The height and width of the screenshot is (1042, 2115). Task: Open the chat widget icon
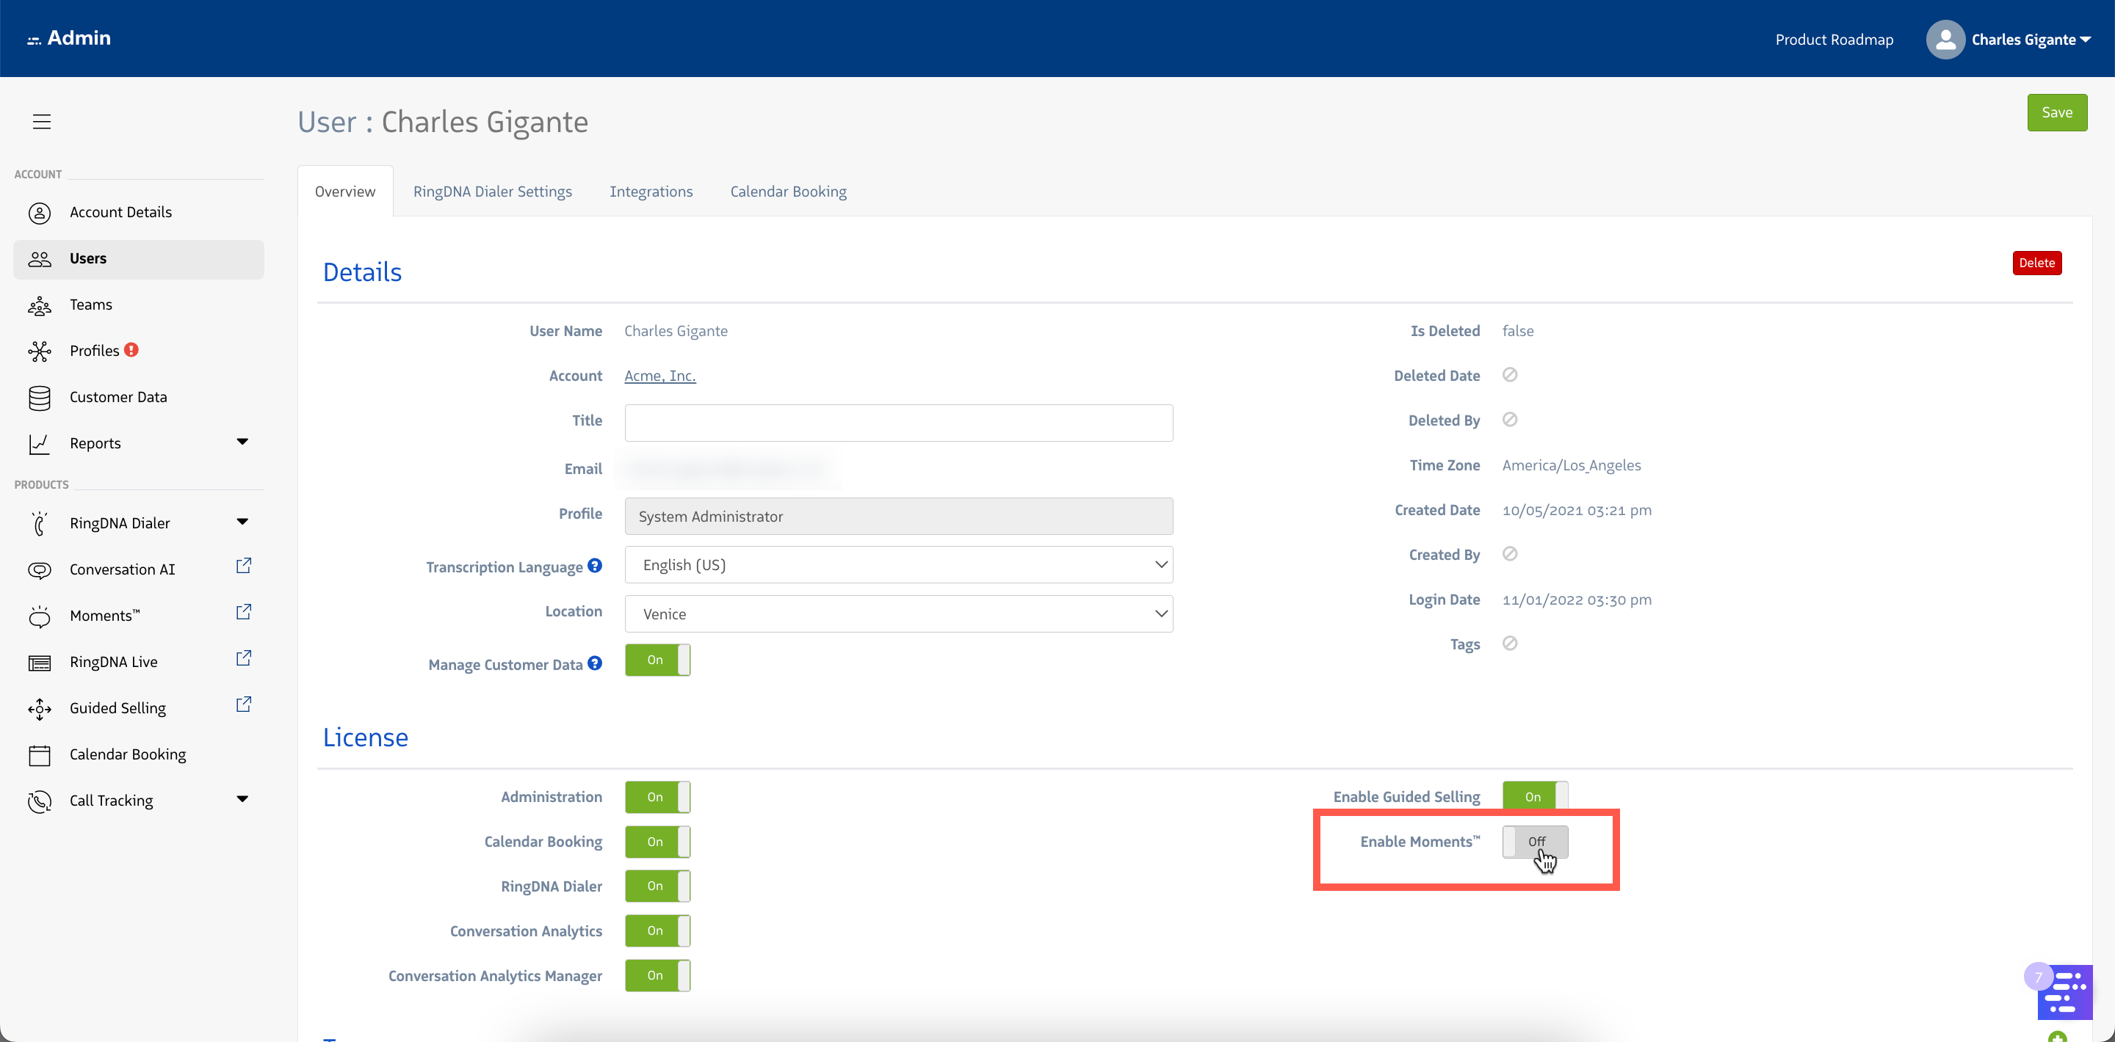(x=2064, y=992)
